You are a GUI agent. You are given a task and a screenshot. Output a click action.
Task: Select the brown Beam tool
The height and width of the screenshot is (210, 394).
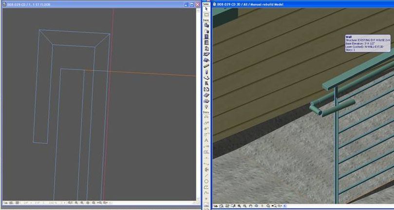tap(206, 66)
